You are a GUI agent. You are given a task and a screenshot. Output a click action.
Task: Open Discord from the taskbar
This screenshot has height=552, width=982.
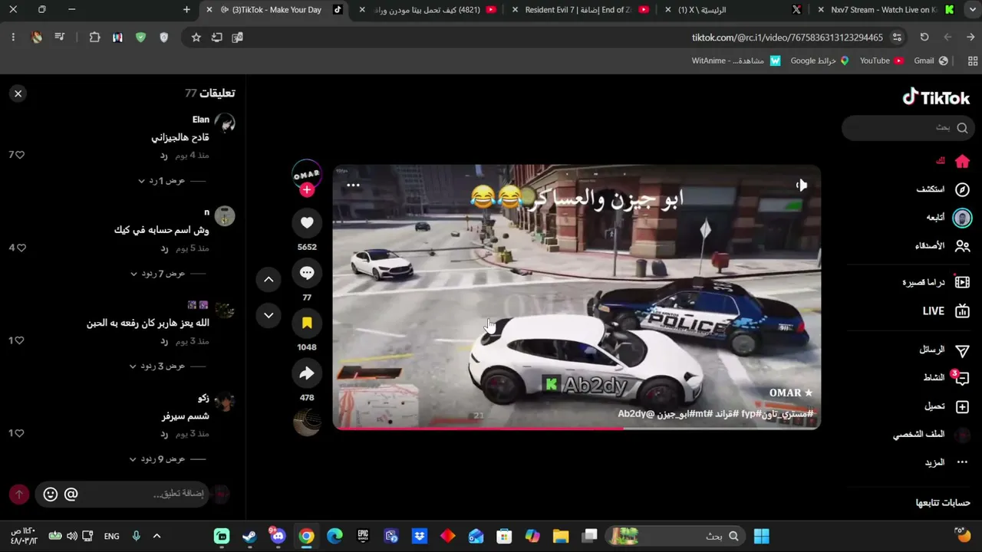click(x=278, y=536)
